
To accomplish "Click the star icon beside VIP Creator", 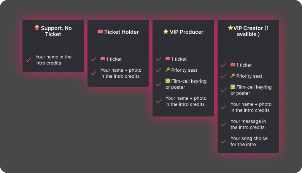I will coord(230,28).
